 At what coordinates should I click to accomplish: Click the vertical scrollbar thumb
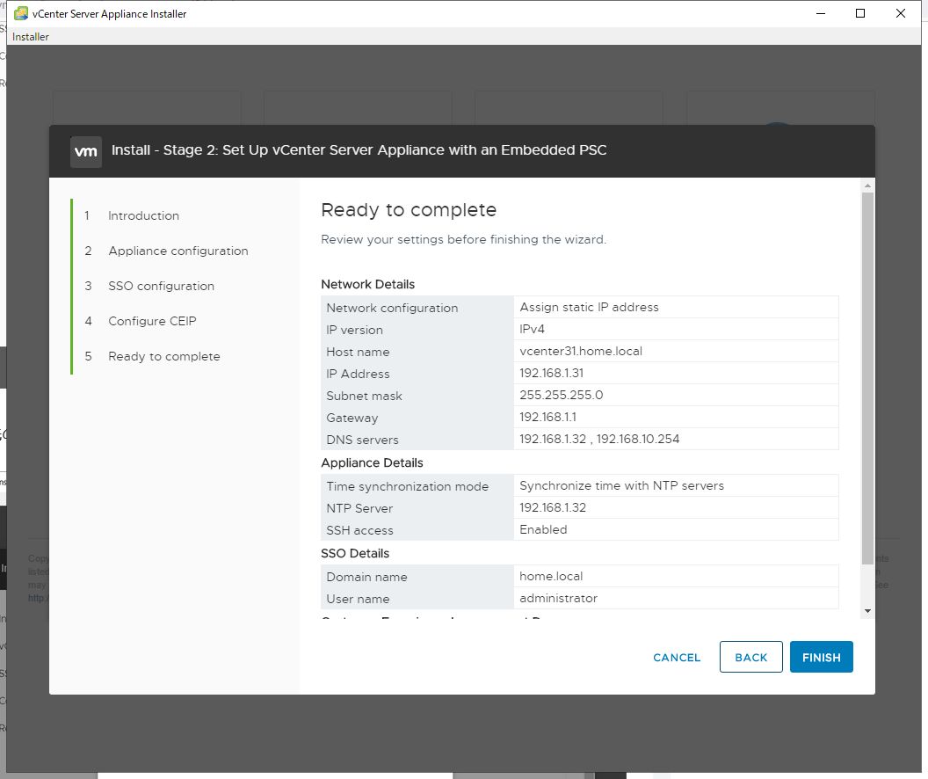(867, 378)
